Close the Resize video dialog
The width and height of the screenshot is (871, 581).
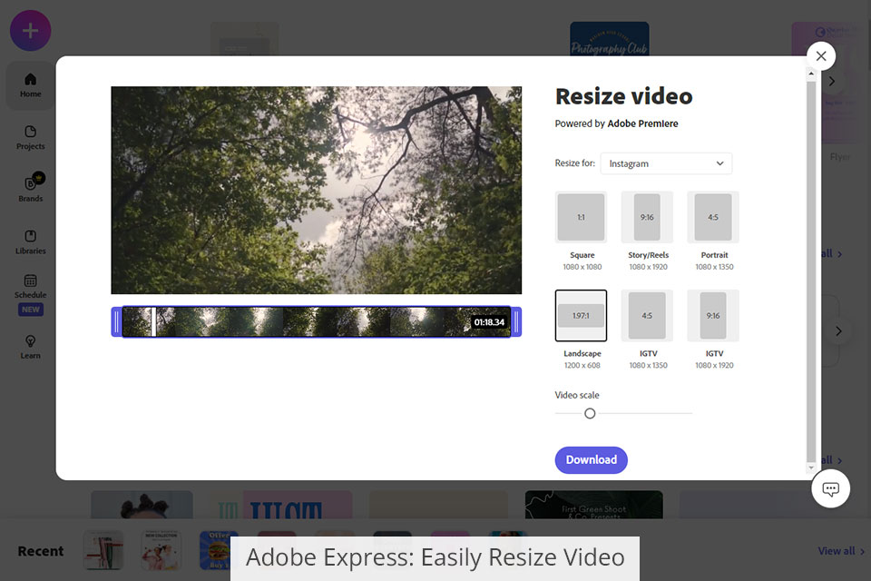pyautogui.click(x=821, y=55)
